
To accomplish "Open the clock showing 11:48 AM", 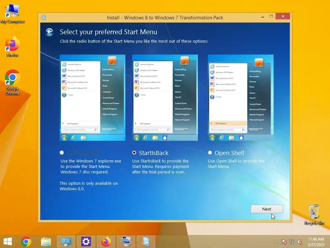I will click(x=316, y=242).
